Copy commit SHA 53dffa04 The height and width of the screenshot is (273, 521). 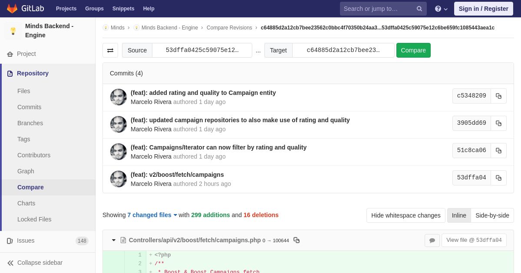point(498,178)
